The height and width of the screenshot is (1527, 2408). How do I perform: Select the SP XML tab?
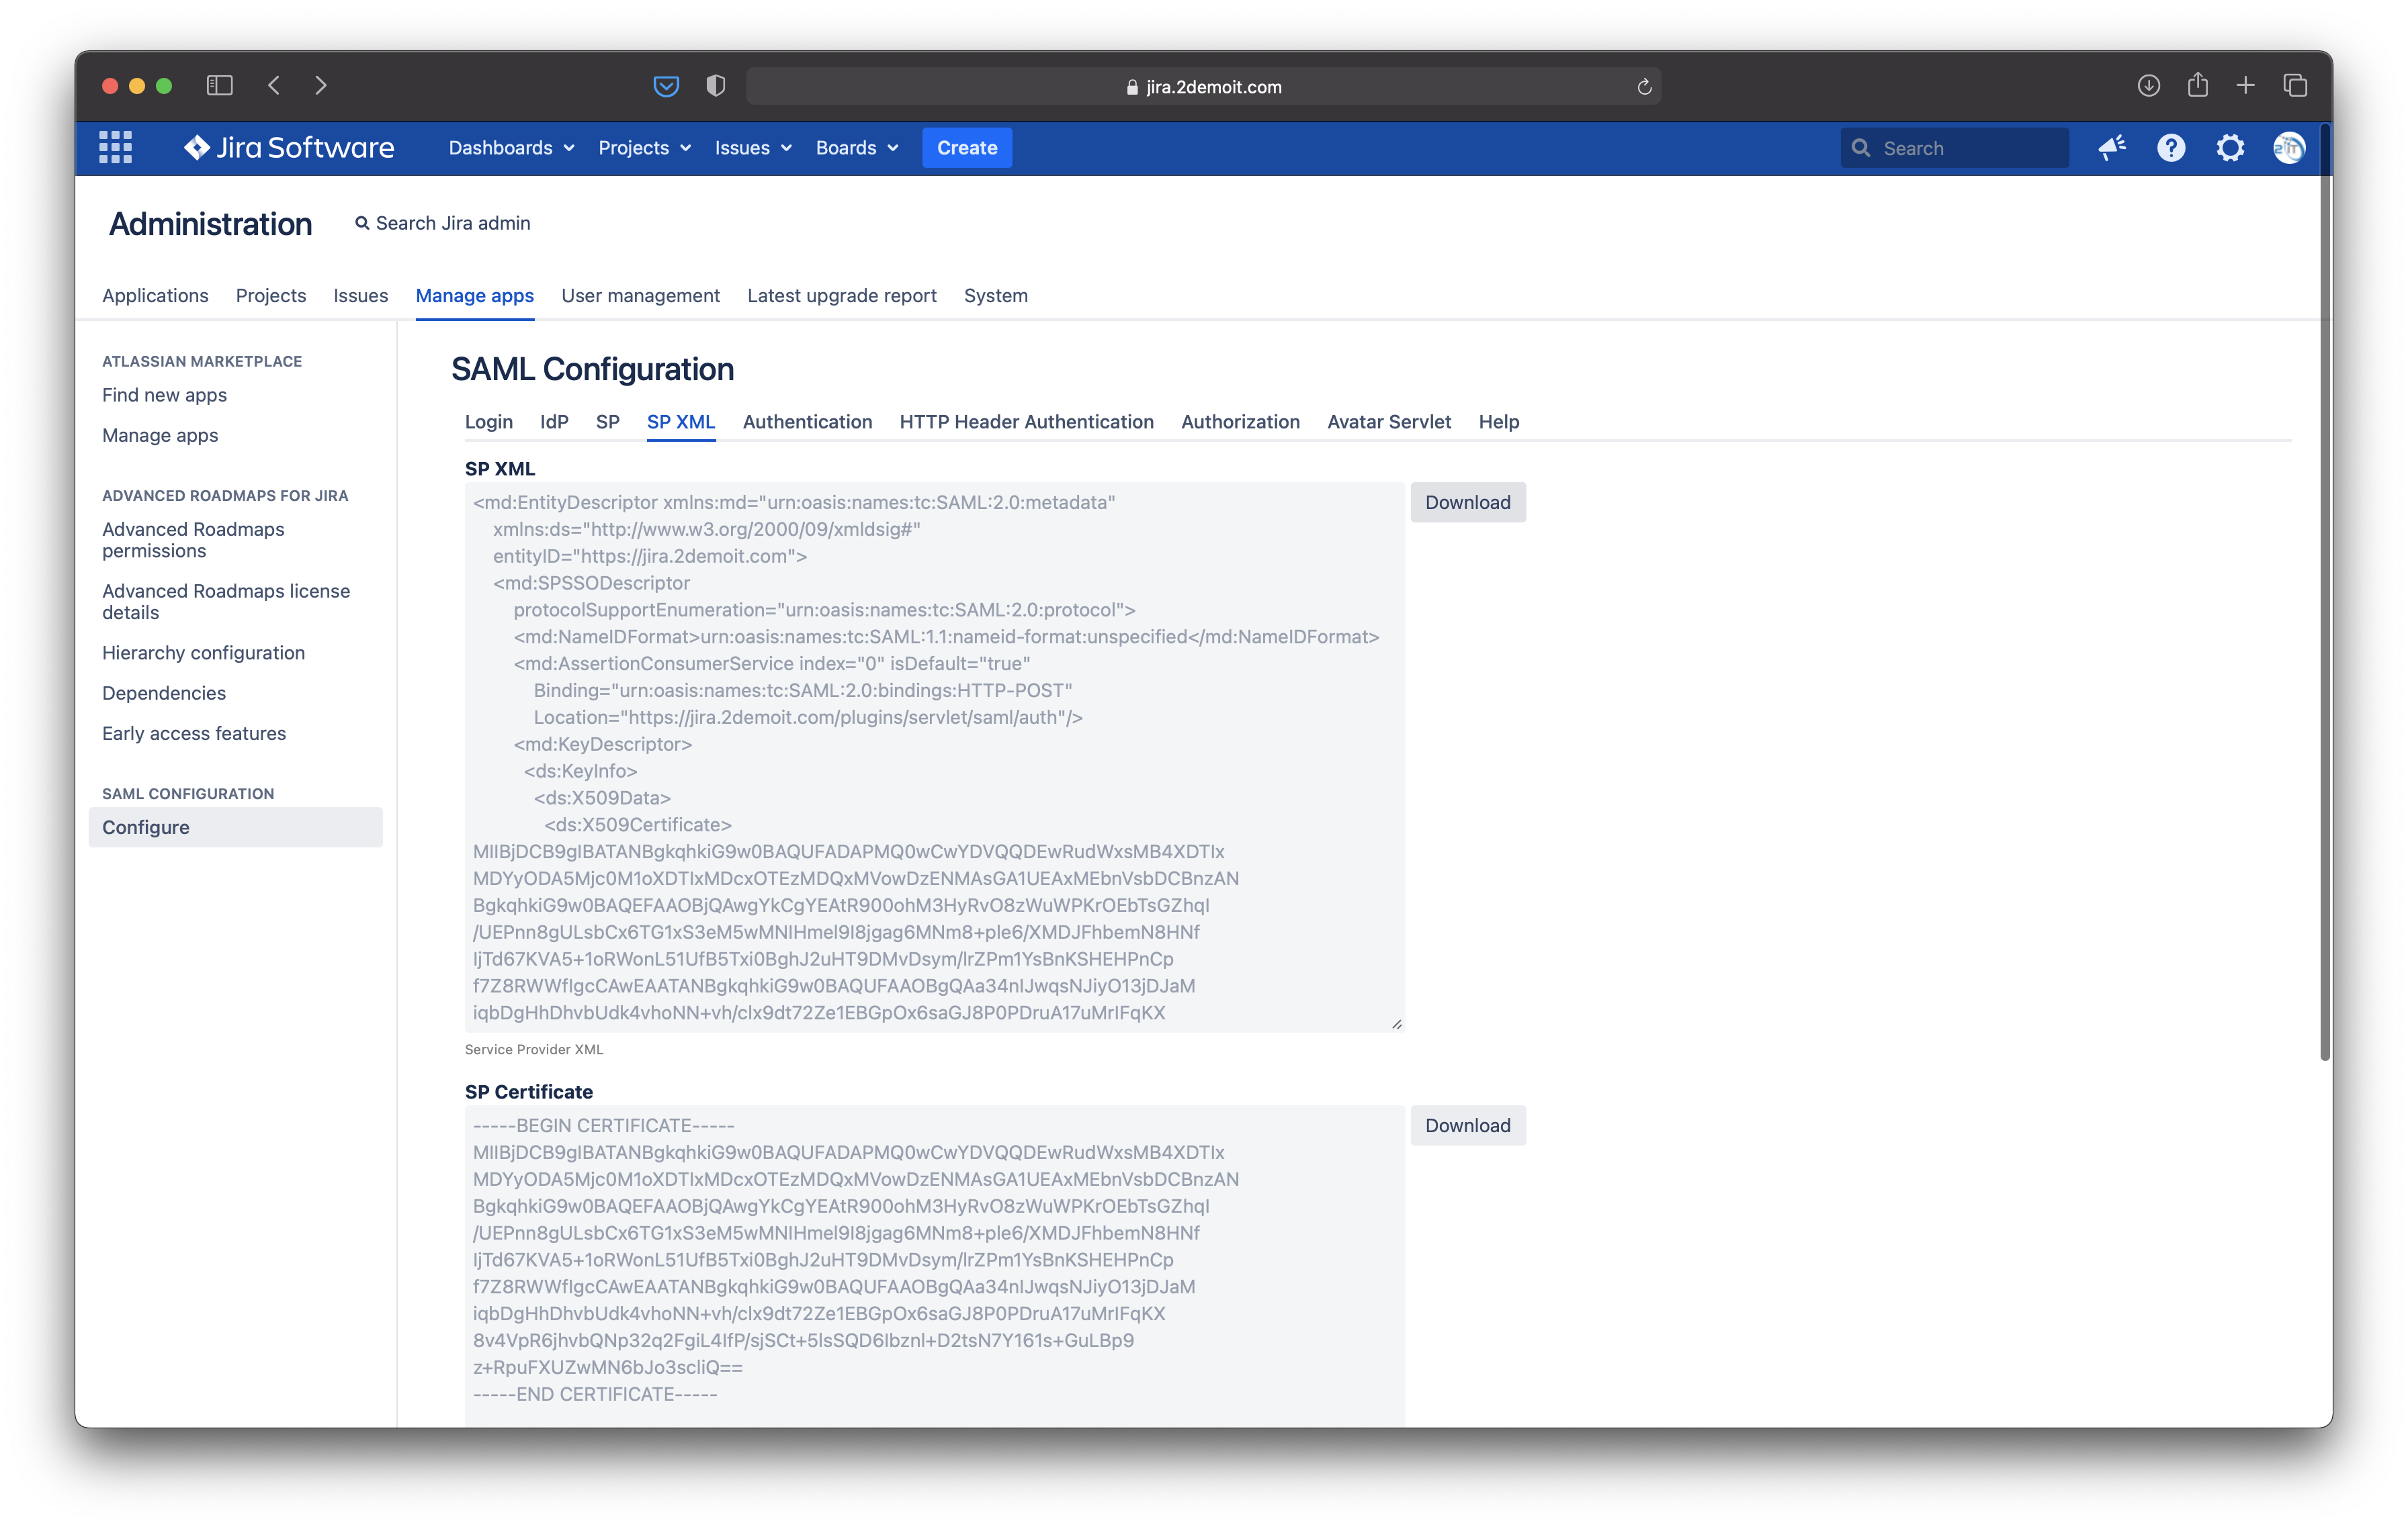tap(681, 422)
